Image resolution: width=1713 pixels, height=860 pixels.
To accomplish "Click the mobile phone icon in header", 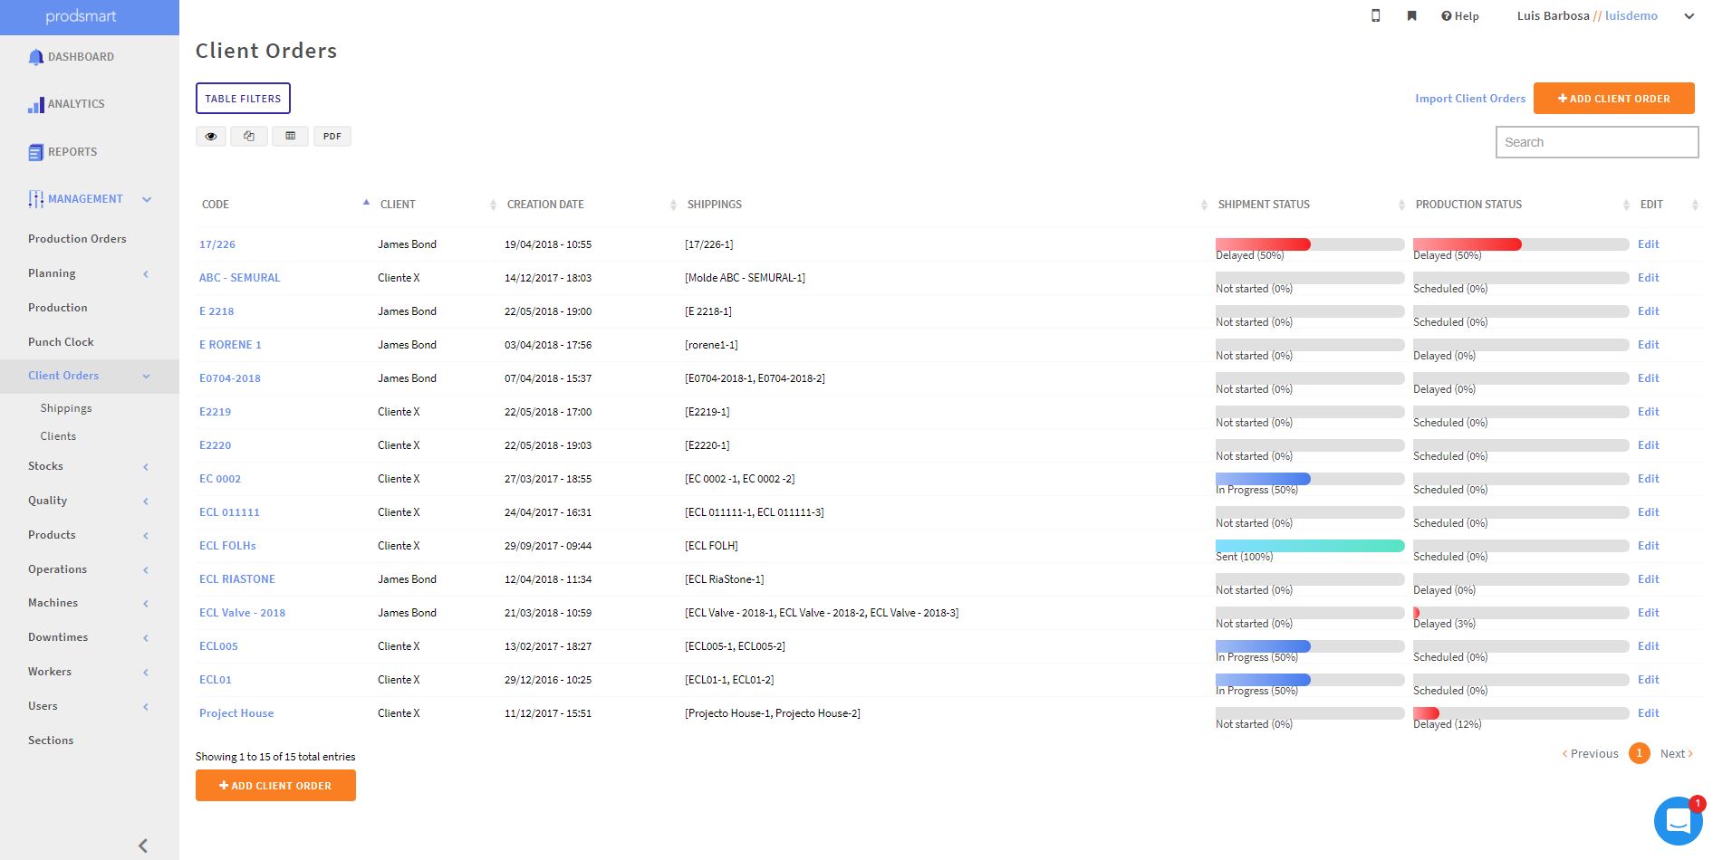I will tap(1375, 15).
